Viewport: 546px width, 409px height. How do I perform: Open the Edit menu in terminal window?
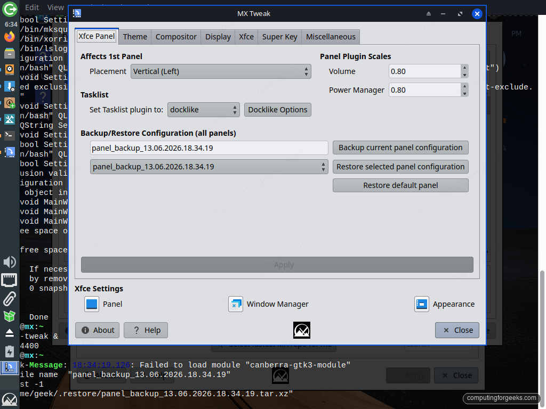coord(31,7)
